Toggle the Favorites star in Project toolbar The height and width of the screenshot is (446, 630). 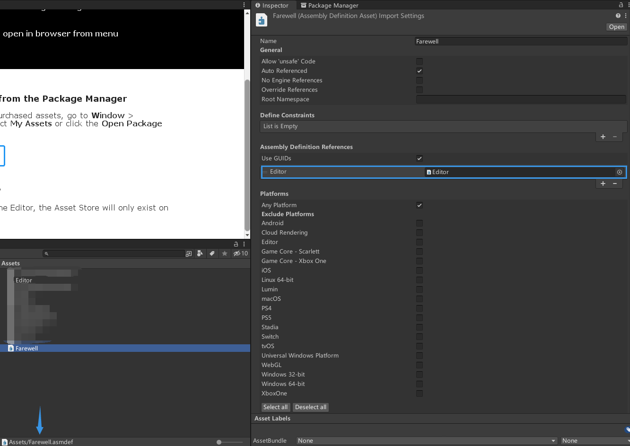pyautogui.click(x=225, y=254)
